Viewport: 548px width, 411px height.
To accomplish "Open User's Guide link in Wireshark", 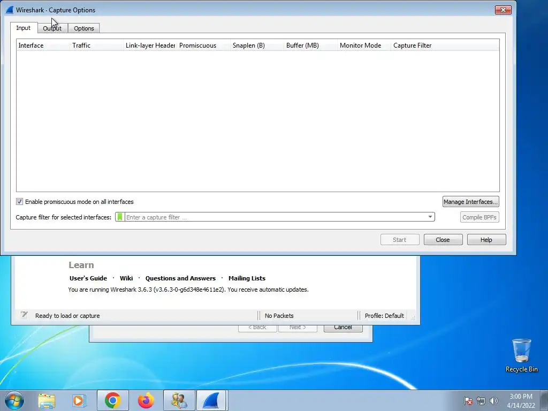I will 88,278.
